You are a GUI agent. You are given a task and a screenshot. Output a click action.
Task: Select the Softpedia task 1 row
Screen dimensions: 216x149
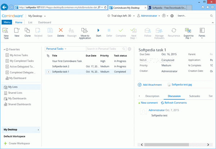click(x=88, y=72)
